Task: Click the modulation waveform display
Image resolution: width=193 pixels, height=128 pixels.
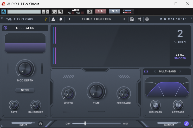Action: [x=25, y=43]
